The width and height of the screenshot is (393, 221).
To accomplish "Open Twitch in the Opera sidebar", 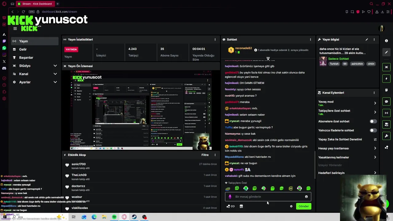I will click(4, 41).
